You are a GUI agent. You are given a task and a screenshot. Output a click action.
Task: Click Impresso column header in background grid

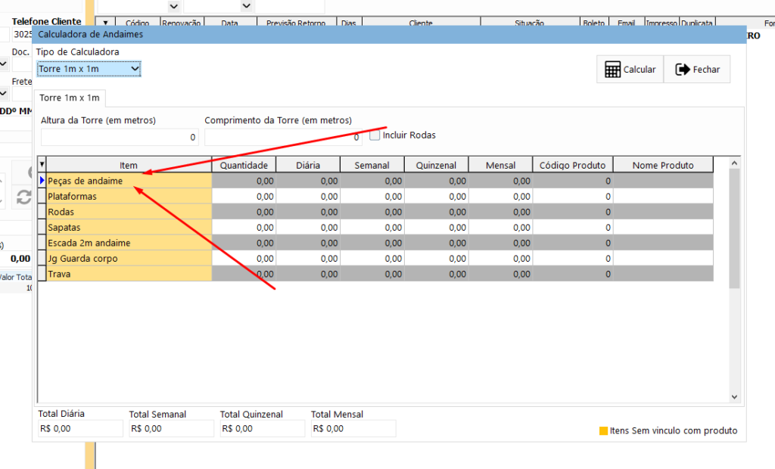click(x=661, y=23)
